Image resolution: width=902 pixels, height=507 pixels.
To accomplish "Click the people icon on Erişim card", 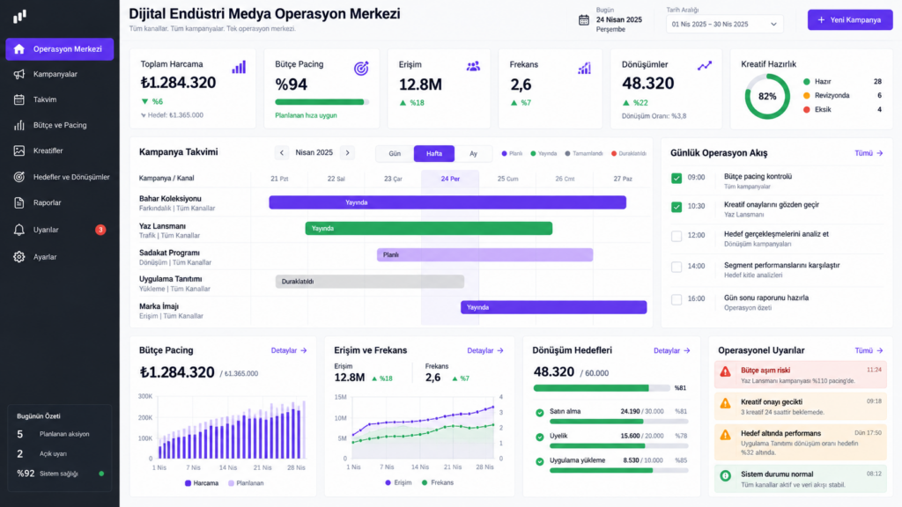I will click(473, 67).
